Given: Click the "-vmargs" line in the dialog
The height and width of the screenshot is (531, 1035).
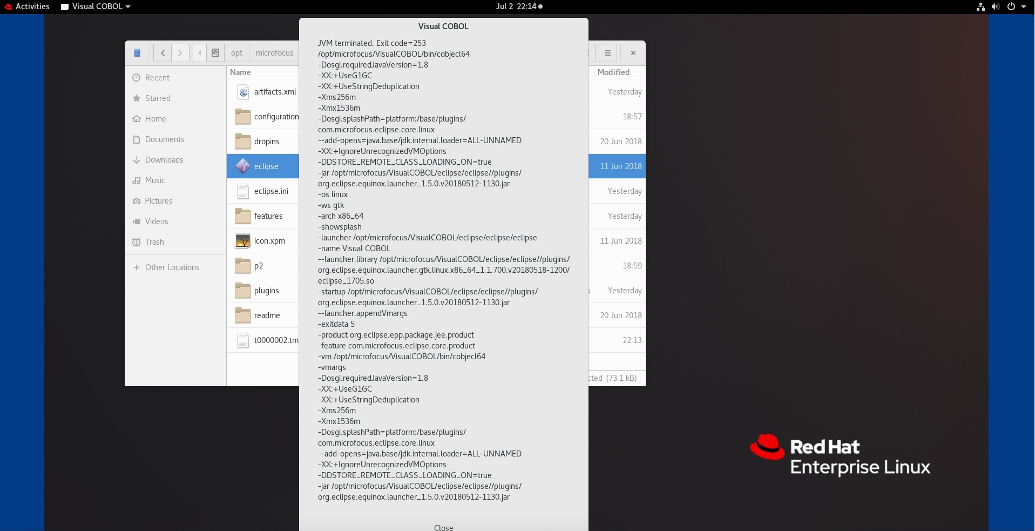Looking at the screenshot, I should (x=332, y=367).
